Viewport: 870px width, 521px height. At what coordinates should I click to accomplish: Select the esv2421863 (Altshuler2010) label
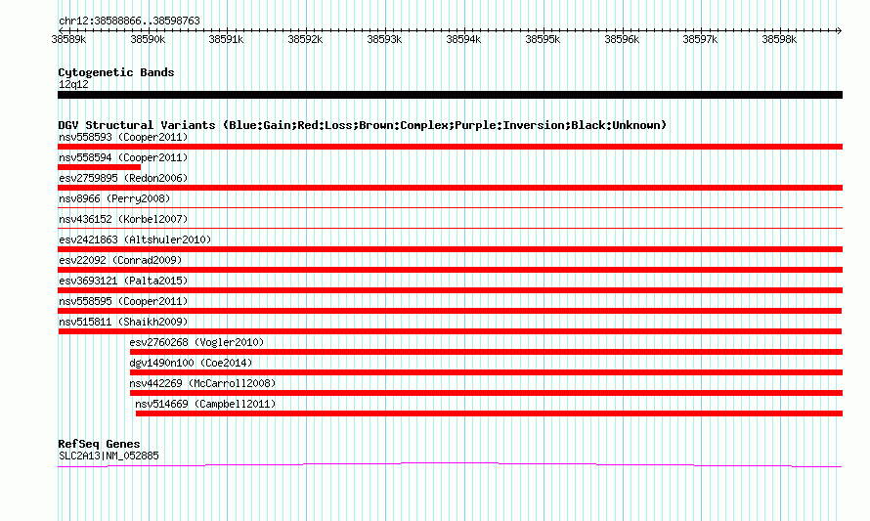135,239
